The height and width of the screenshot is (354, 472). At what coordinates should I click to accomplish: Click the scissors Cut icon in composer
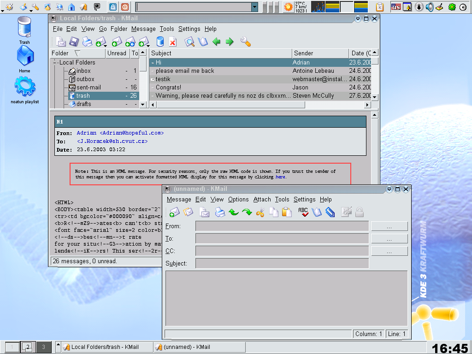tap(260, 212)
